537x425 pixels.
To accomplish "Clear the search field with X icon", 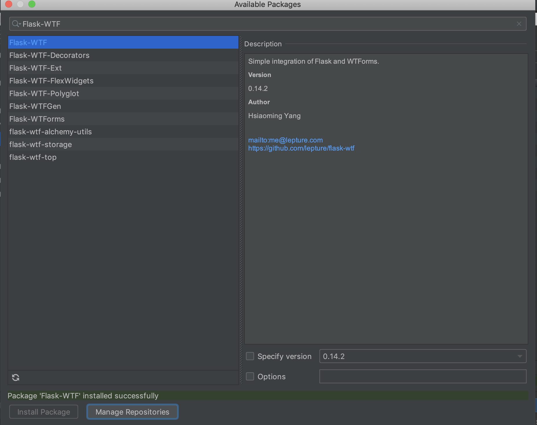I will point(519,24).
